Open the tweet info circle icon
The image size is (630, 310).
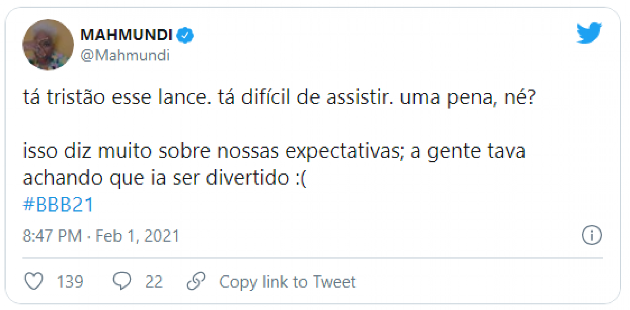[x=592, y=235]
